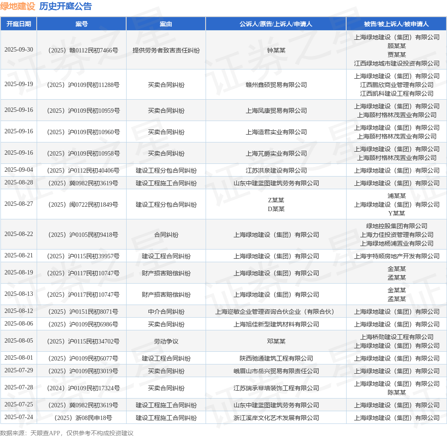Select date cell 2025-08-12
The image size is (447, 437).
19,311
